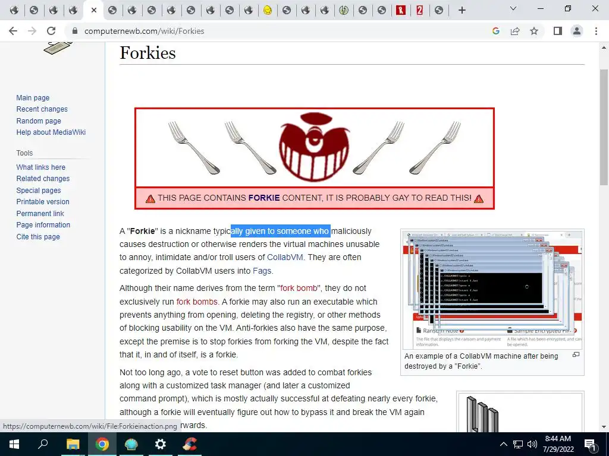Click the scrollbar down arrow
This screenshot has width=609, height=456.
pos(604,427)
